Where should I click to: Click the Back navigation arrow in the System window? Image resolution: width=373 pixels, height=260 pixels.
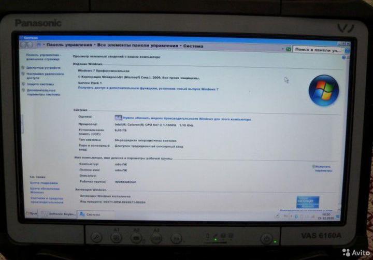pyautogui.click(x=23, y=45)
